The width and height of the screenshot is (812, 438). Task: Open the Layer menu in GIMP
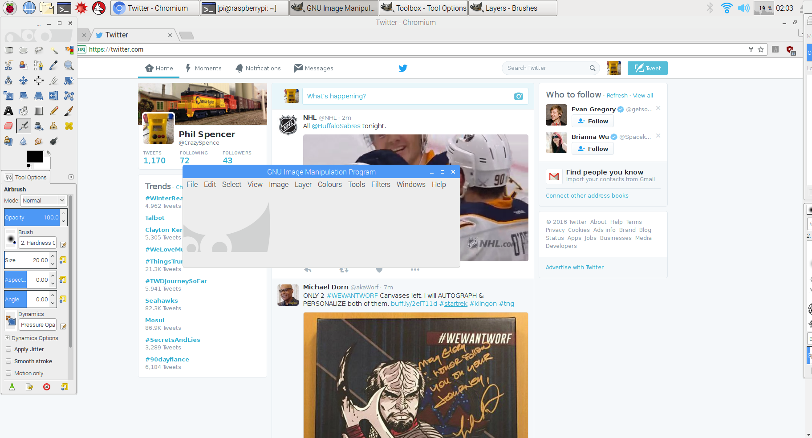point(303,184)
